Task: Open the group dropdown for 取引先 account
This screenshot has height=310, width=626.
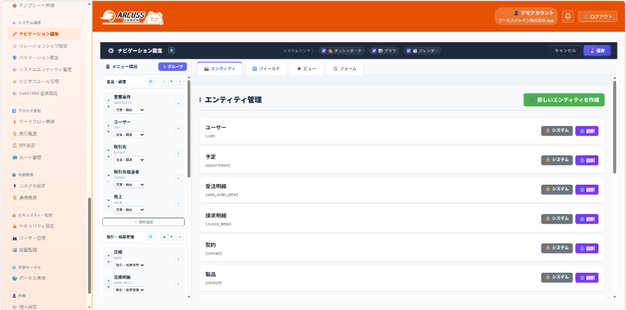Action: point(130,160)
